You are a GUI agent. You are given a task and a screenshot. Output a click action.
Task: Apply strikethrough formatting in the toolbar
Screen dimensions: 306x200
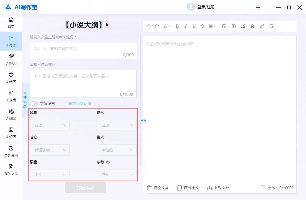pos(203,26)
